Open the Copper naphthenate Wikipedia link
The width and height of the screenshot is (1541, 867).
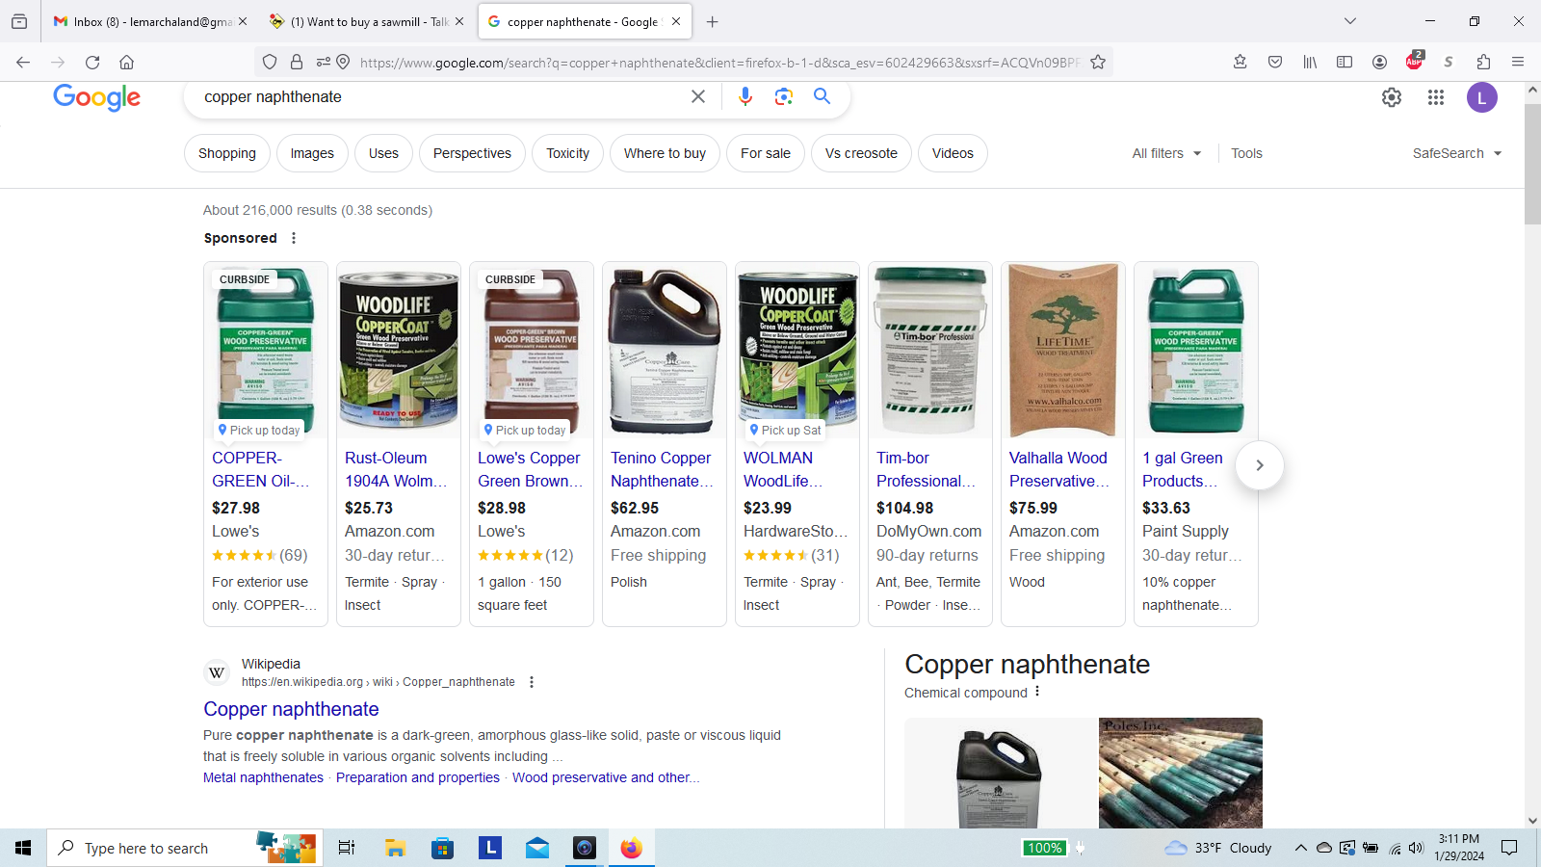[x=291, y=709]
